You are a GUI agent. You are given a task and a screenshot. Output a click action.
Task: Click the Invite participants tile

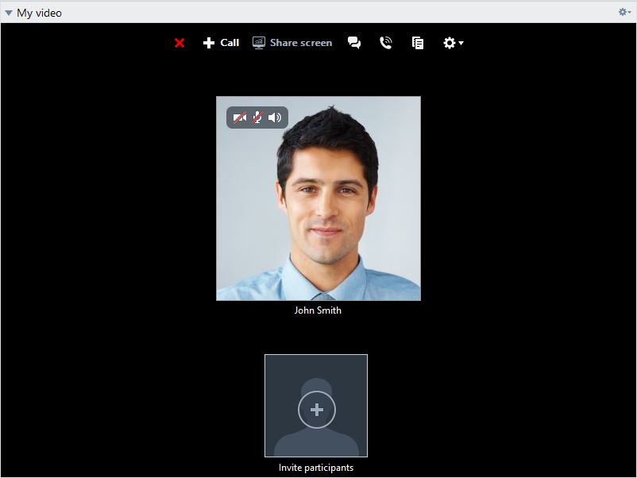click(316, 406)
